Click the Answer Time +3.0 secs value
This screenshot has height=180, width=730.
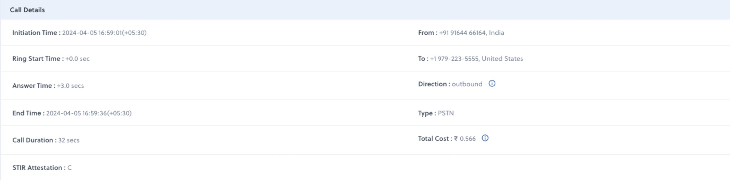70,86
